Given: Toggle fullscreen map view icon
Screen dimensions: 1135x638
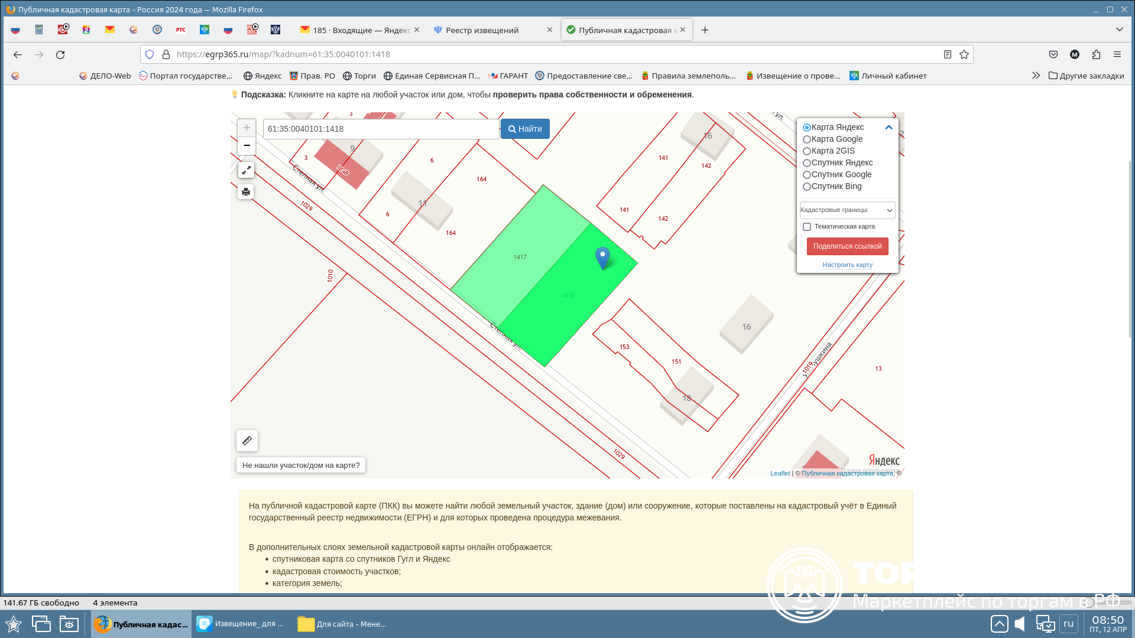Looking at the screenshot, I should tap(247, 170).
